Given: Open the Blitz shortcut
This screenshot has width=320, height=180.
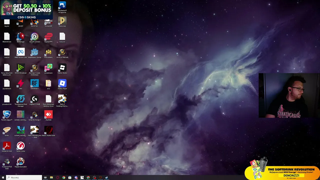Looking at the screenshot, I should [21, 84].
